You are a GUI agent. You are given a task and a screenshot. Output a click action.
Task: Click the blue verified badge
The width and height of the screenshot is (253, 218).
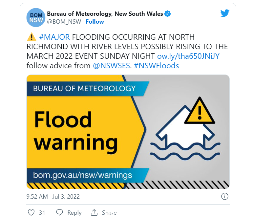coord(168,14)
